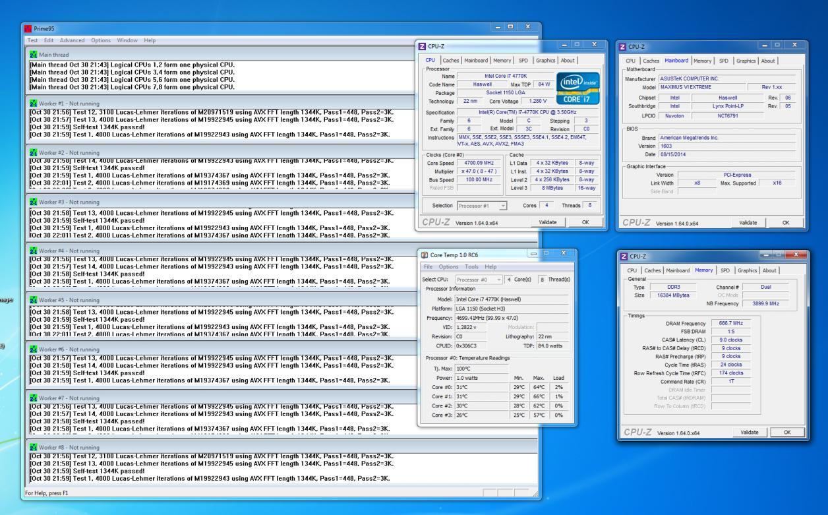Open the Help menu in Core Temp
Screen dimensions: 828x515
pos(491,266)
